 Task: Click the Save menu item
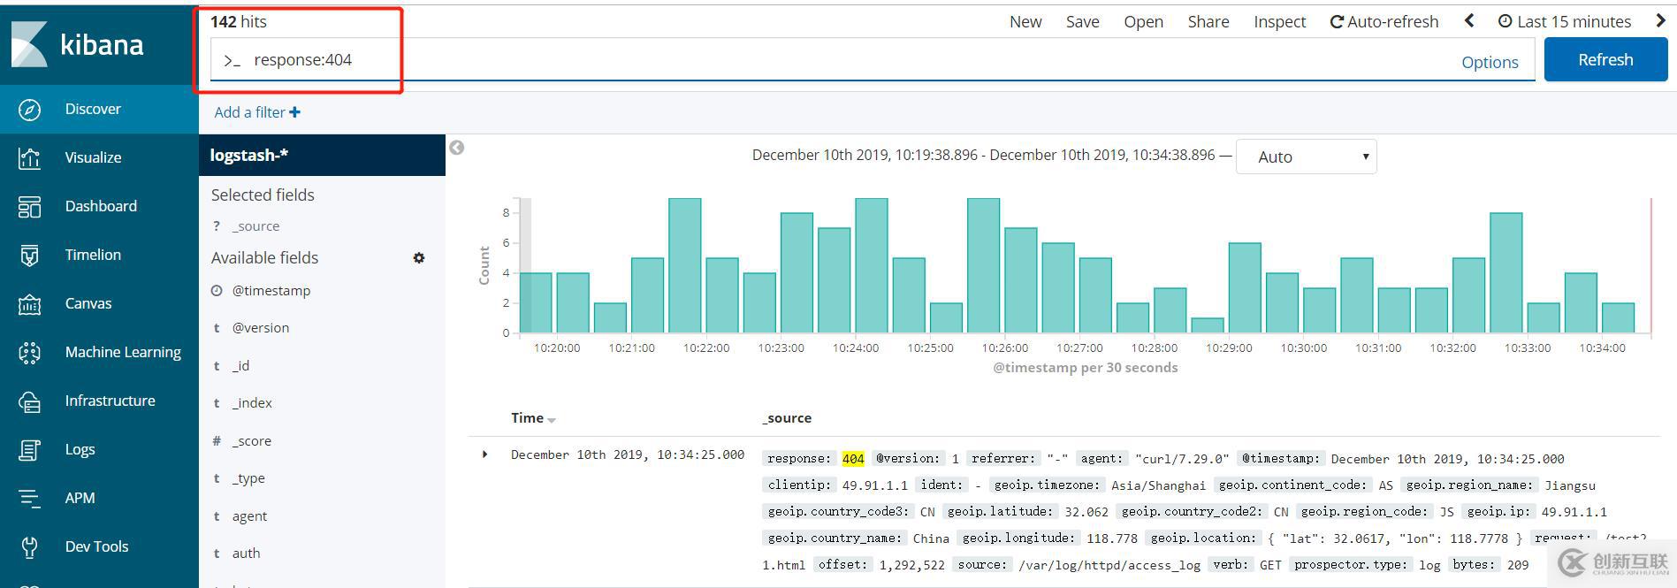(x=1083, y=21)
